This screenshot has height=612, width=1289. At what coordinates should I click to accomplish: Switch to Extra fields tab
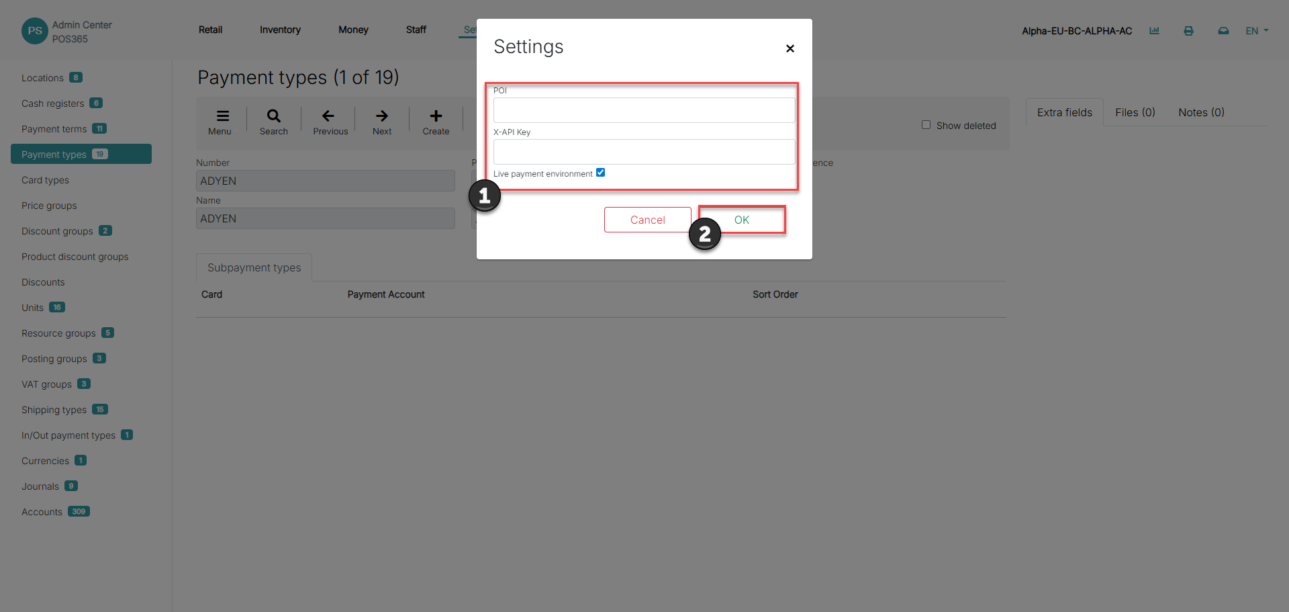pyautogui.click(x=1064, y=112)
